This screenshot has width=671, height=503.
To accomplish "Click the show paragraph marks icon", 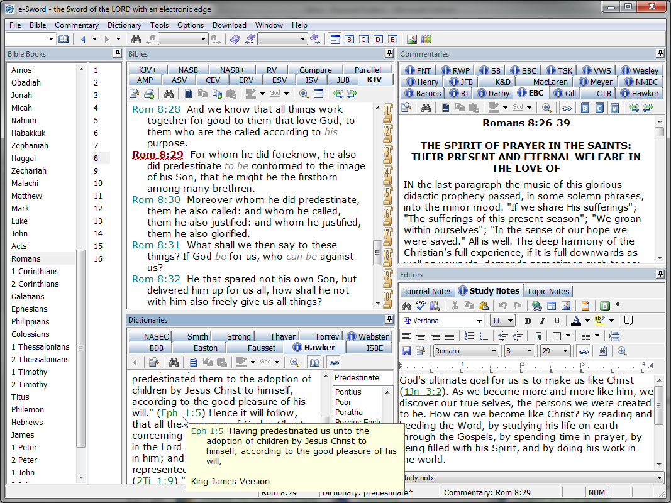I will coord(619,306).
